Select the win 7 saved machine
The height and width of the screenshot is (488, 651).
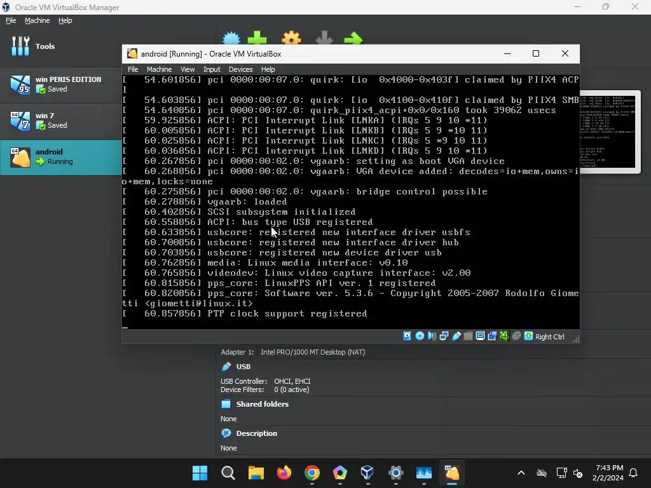61,121
